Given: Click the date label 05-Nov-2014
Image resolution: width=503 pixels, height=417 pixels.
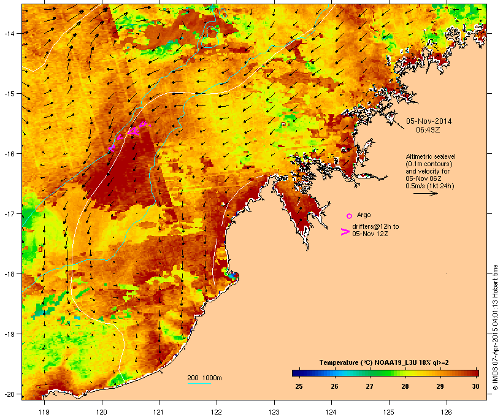Looking at the screenshot, I should (x=429, y=121).
